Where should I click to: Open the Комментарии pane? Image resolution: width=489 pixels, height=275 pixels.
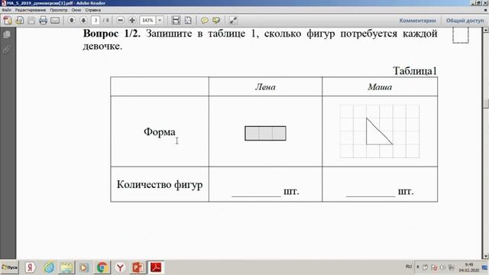click(418, 21)
